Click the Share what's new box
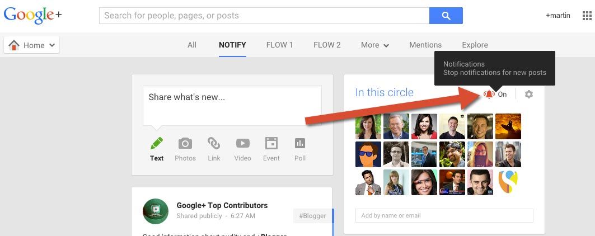595x236 pixels. tap(232, 106)
